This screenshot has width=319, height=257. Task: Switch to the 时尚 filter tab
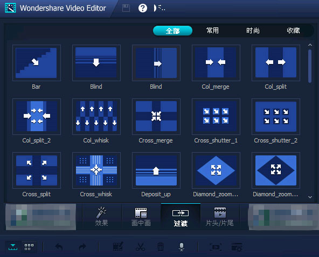click(x=253, y=31)
